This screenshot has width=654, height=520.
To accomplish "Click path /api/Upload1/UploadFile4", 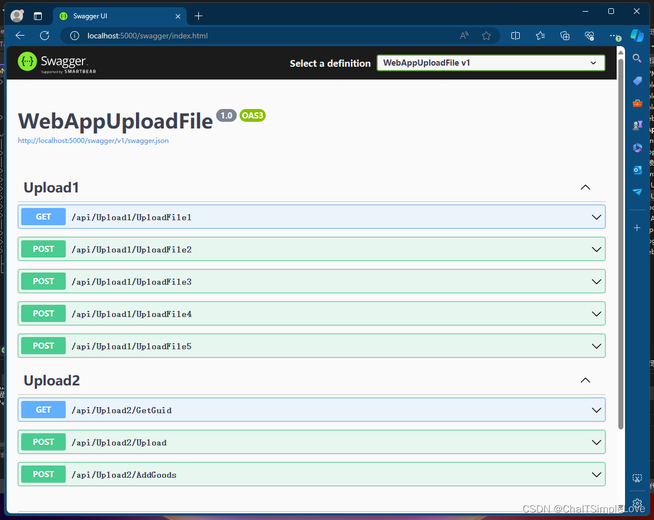I will pos(132,314).
